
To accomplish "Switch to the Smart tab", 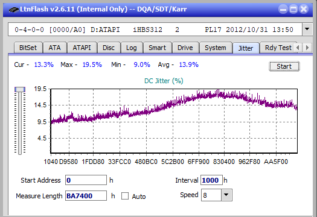I will [157, 48].
